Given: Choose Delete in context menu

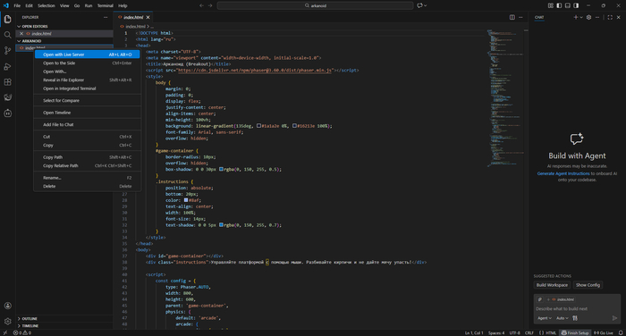Looking at the screenshot, I should point(87,186).
